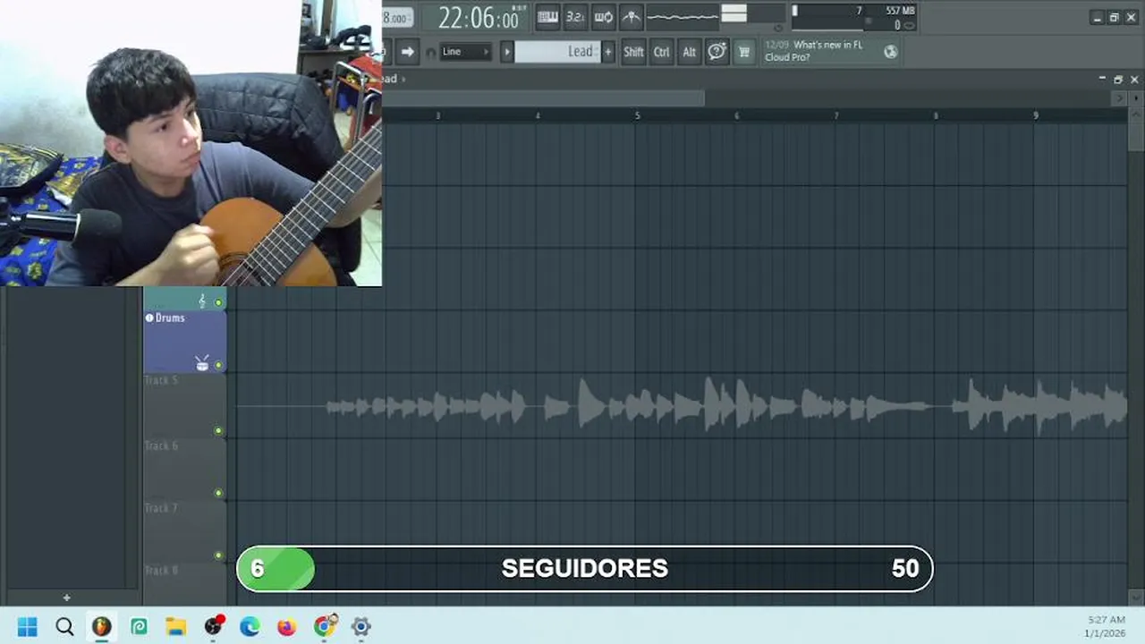Viewport: 1145px width, 644px height.
Task: Click the output waveform monitor
Action: point(683,17)
